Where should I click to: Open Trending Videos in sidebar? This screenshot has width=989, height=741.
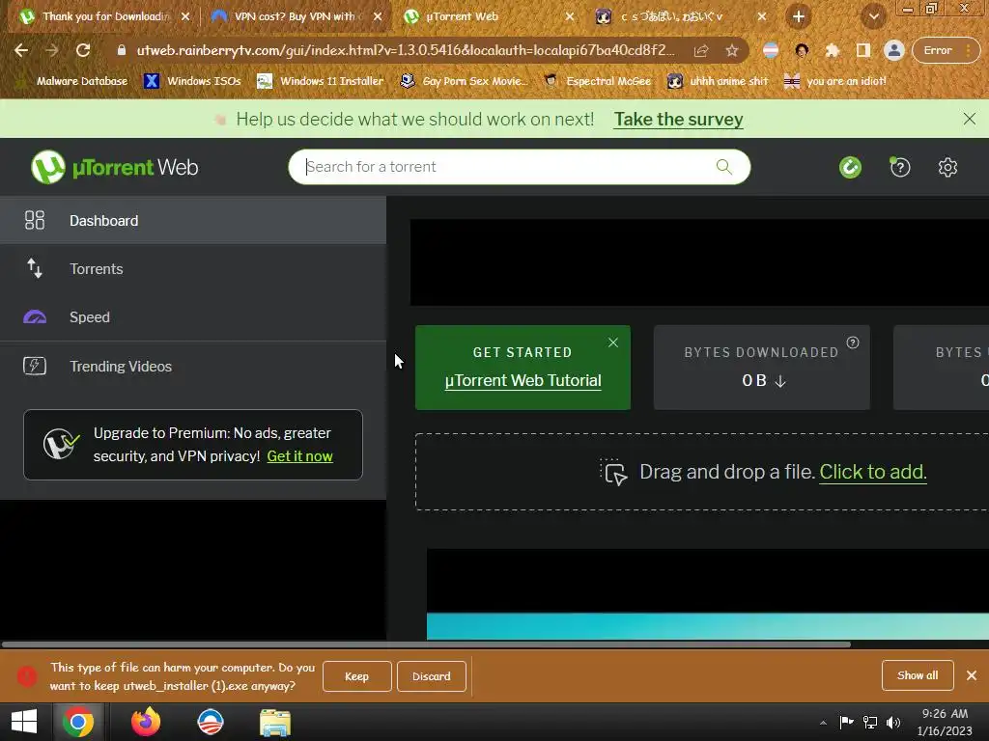(x=193, y=366)
